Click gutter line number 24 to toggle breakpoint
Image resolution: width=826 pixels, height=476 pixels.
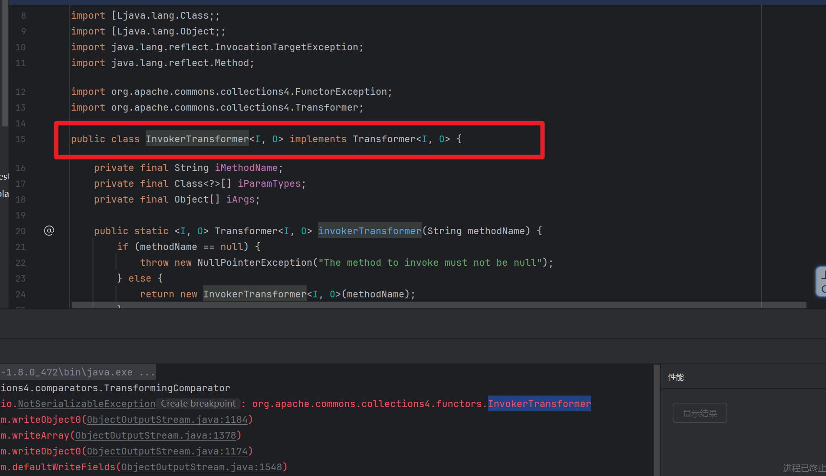point(21,295)
